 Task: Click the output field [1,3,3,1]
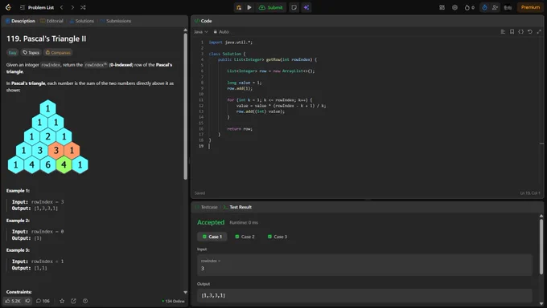(364, 295)
